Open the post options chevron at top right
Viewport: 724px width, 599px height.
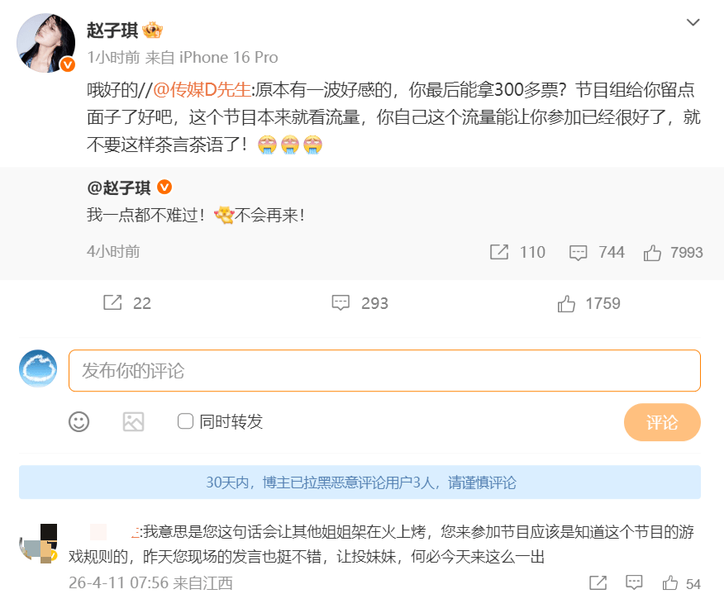[x=693, y=23]
